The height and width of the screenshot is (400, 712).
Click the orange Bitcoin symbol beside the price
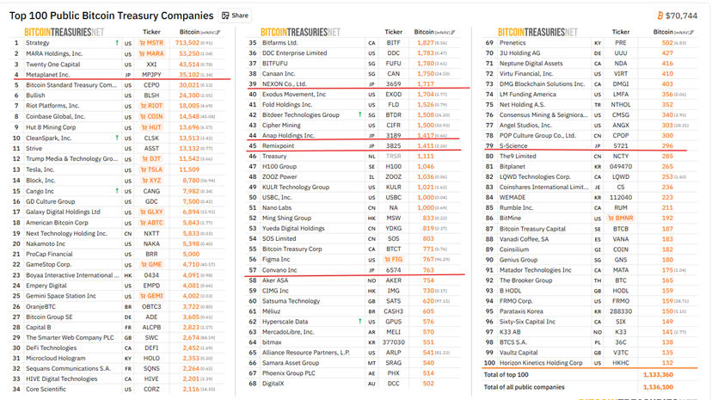point(660,15)
